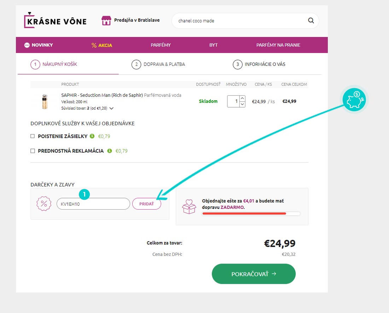
Task: Click the search magnifier icon
Action: 311,20
